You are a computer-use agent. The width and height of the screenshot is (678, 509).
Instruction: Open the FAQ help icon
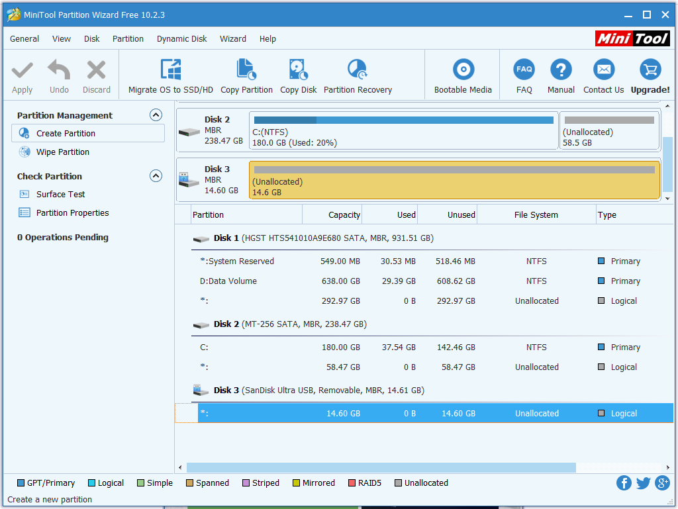[524, 70]
